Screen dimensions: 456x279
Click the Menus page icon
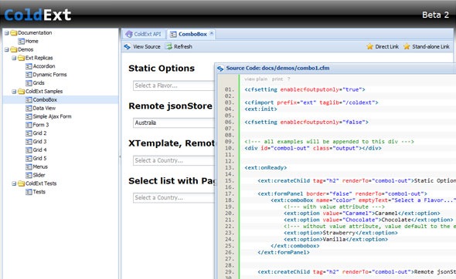coord(29,167)
